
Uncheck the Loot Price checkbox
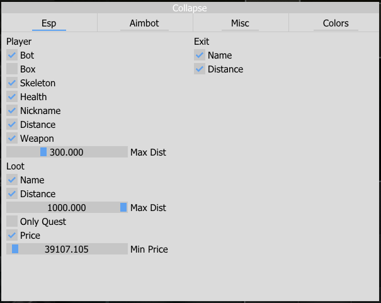[x=12, y=236]
